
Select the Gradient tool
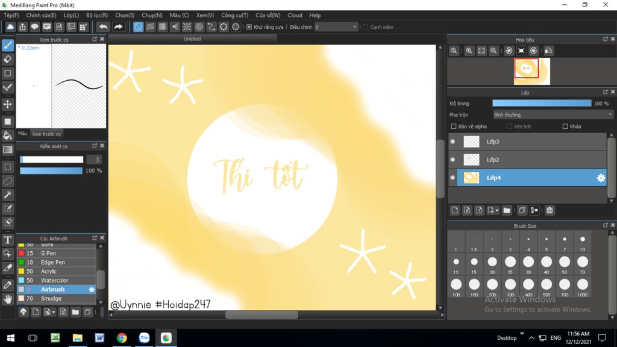coord(7,149)
